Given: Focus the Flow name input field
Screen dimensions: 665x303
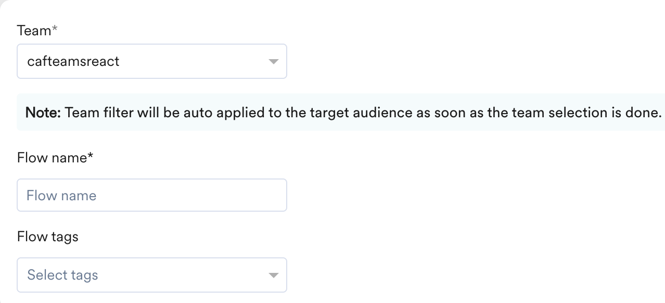Looking at the screenshot, I should (152, 195).
